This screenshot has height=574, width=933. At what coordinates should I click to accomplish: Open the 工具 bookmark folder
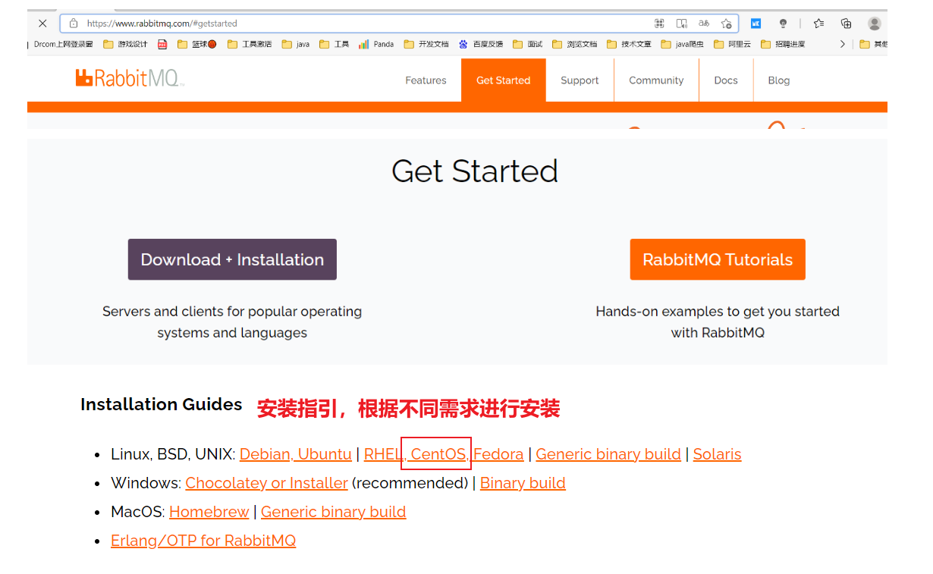(x=335, y=44)
